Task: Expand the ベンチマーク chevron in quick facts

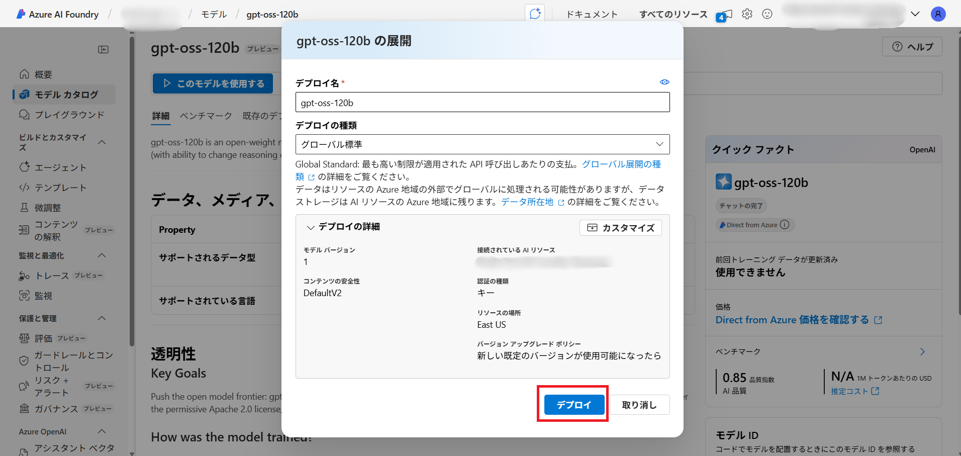Action: click(922, 351)
